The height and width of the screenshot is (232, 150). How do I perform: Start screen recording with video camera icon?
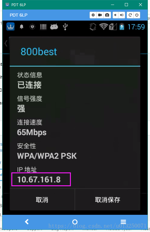tap(100, 15)
